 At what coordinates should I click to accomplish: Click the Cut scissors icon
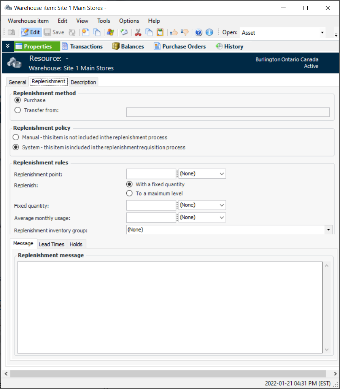(138, 32)
